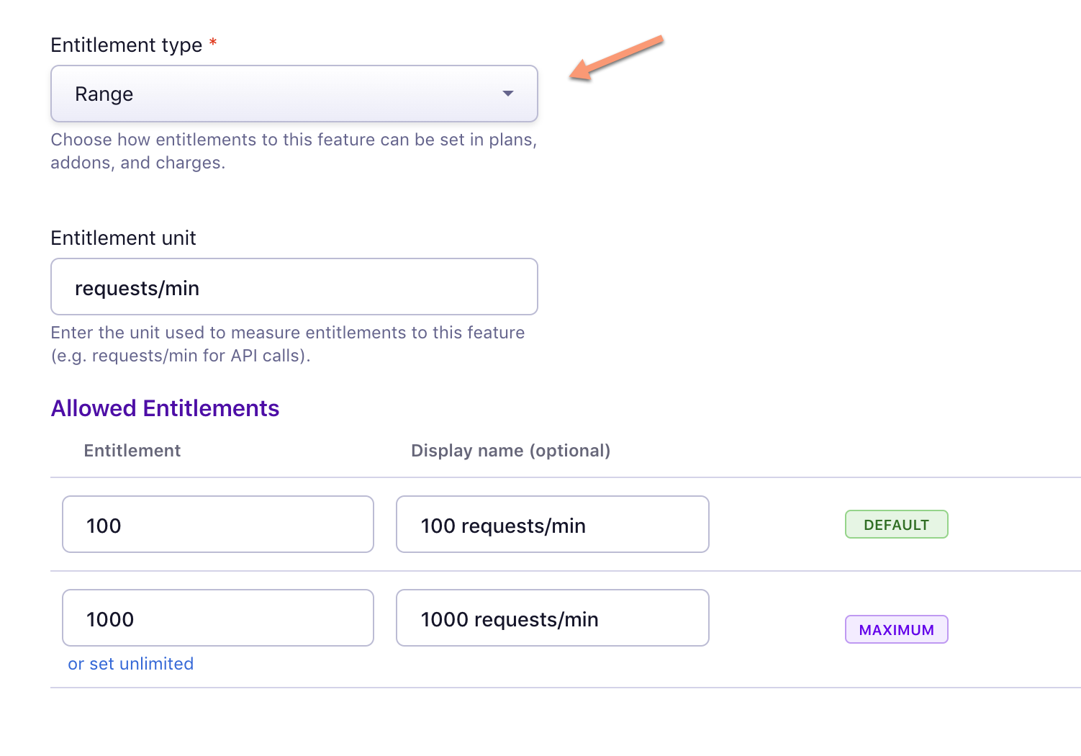Click the '(e.g. requests/min for API calls)' example text
The width and height of the screenshot is (1081, 756).
(180, 356)
